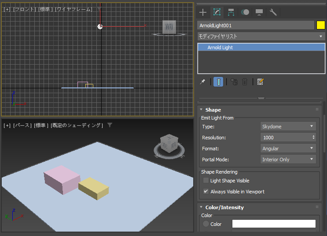Click the Pin Stack icon

tap(202, 82)
